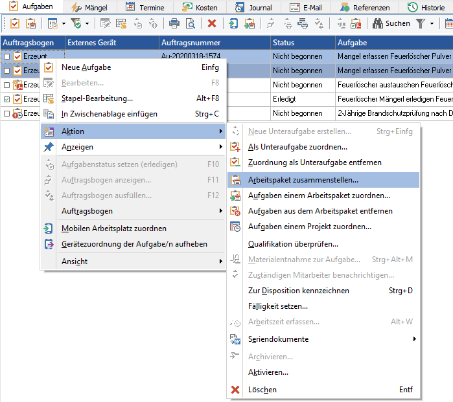Viewport: 453px width, 402px height.
Task: Expand the Anzeigen submenu
Action: click(x=134, y=147)
